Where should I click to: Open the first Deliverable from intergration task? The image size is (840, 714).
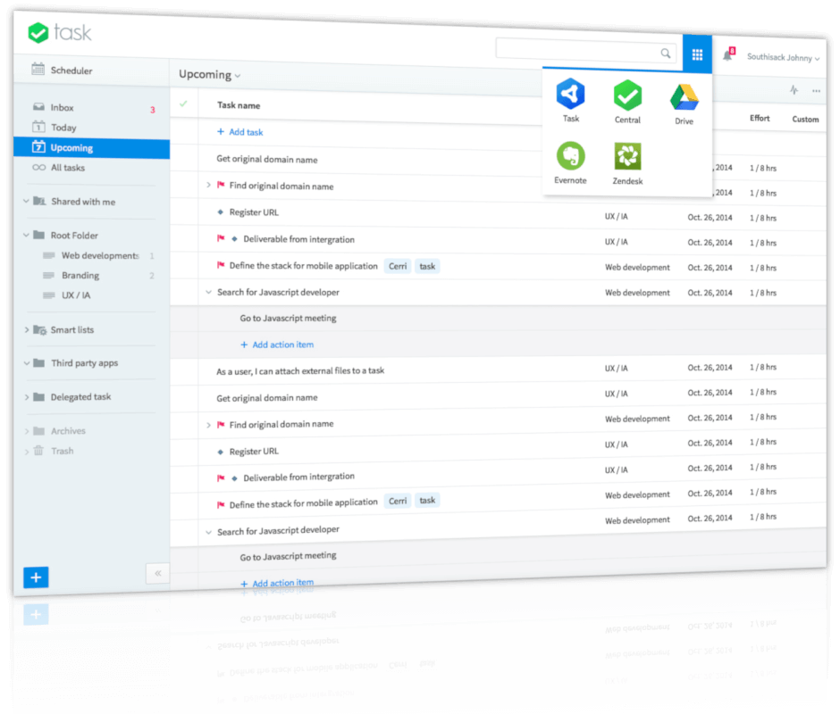click(x=299, y=239)
